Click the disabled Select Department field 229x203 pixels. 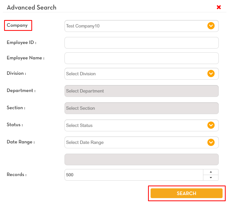[x=141, y=91]
